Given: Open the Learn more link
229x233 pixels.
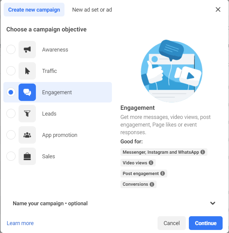Looking at the screenshot, I should 20,223.
